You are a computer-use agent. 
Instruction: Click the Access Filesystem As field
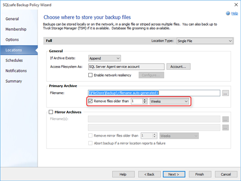[126, 67]
